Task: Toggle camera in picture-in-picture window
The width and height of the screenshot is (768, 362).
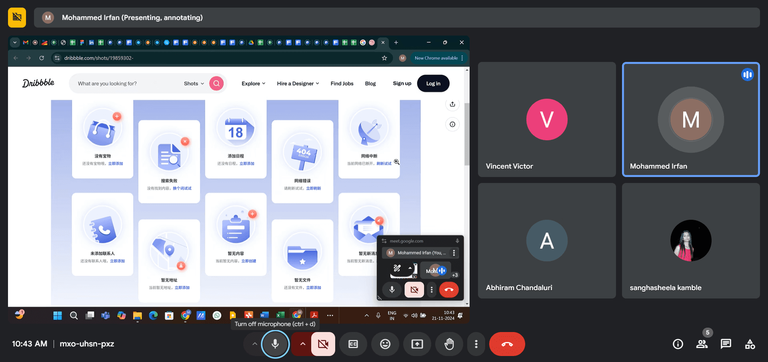Action: pos(414,290)
